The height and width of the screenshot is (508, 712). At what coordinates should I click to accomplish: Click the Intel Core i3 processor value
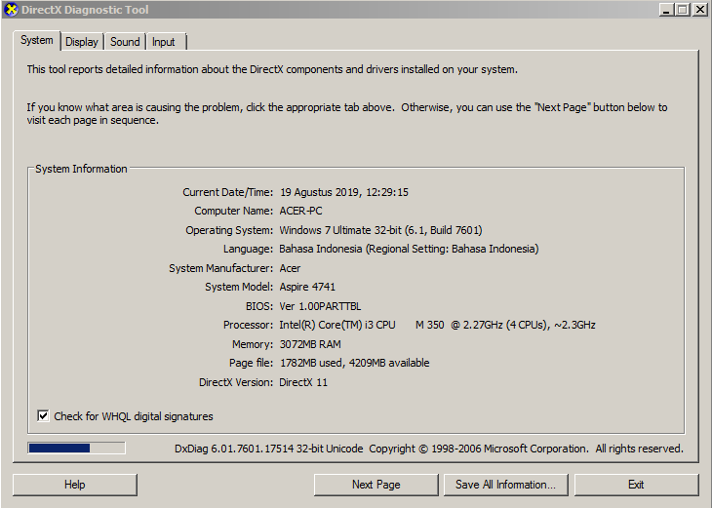(x=437, y=325)
